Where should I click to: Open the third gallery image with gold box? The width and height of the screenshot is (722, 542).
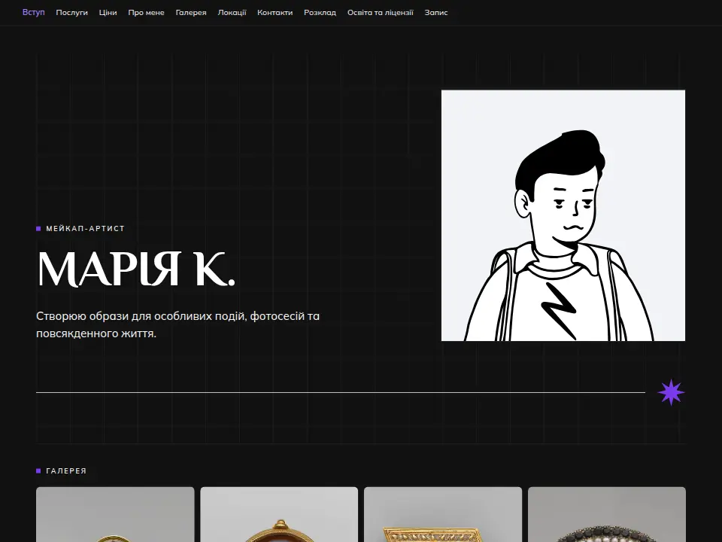tap(443, 514)
